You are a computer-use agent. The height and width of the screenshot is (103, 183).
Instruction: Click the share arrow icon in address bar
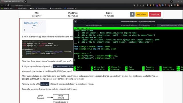(140, 5)
